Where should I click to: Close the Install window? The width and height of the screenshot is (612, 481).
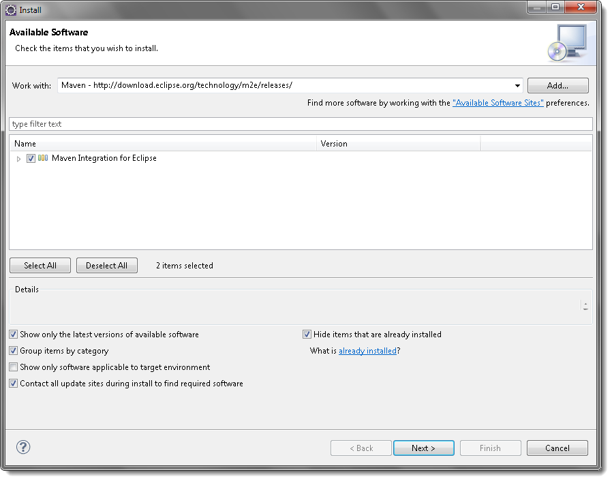[x=581, y=7]
